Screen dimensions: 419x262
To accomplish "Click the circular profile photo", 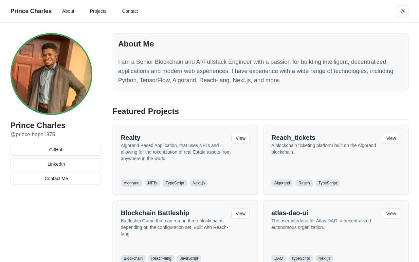I will [51, 74].
